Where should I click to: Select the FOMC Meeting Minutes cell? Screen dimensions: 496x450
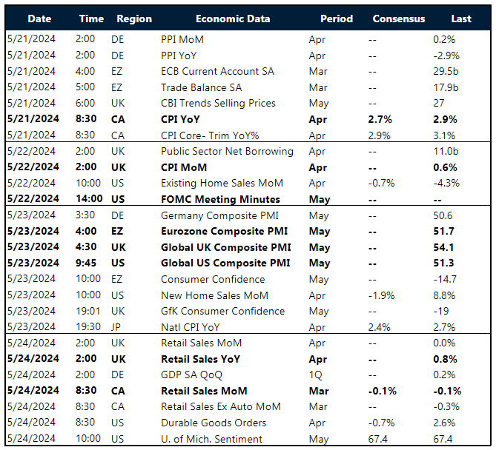[220, 199]
